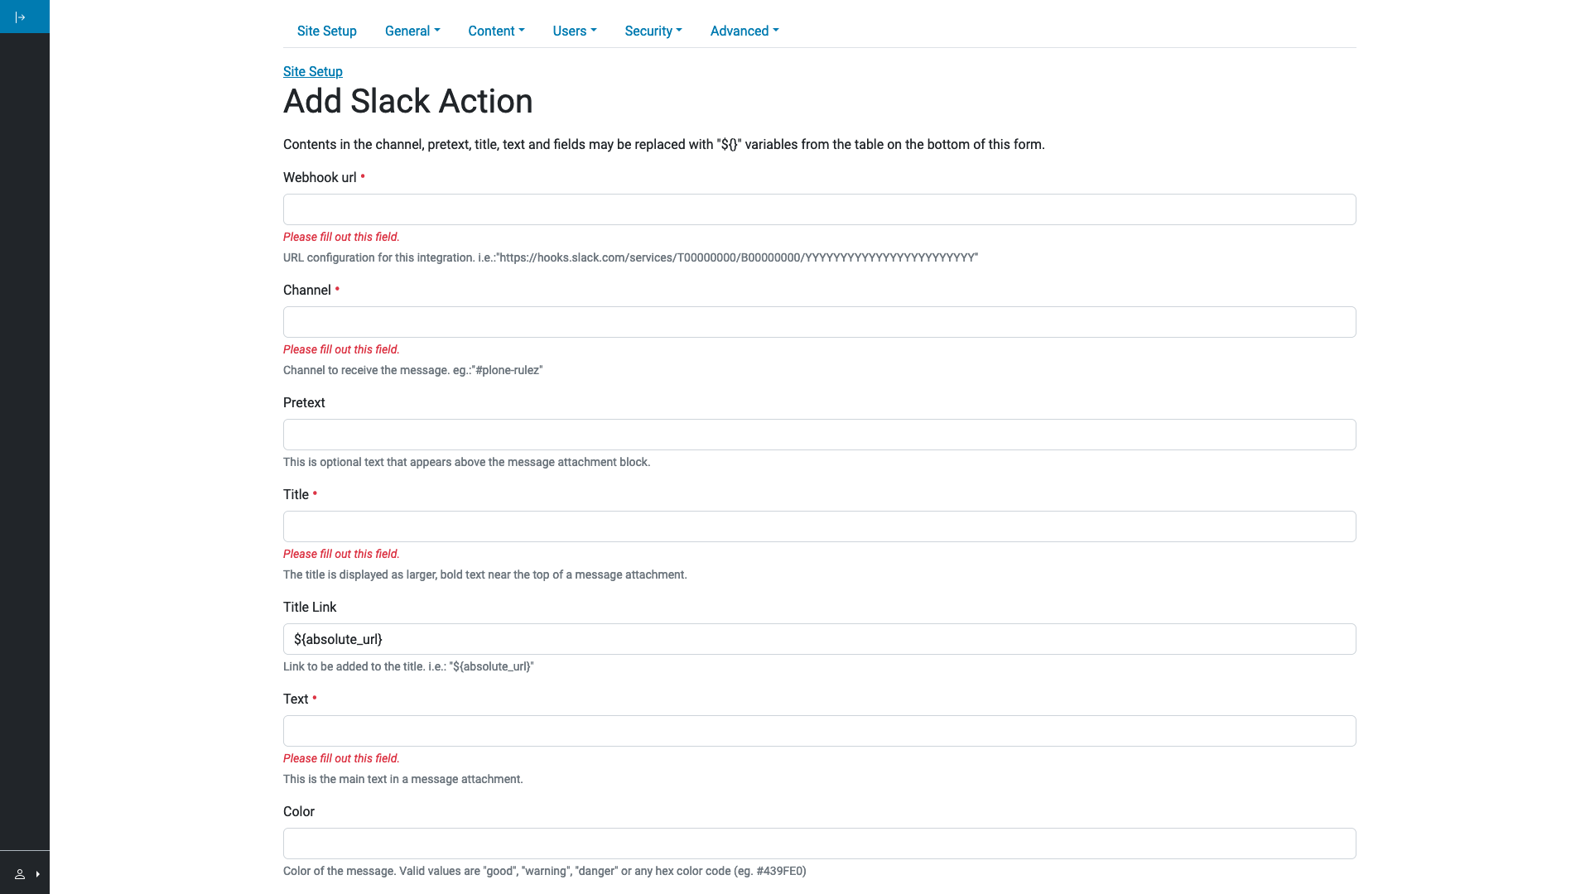Screen dimensions: 1590x894
Task: Click the hex color code help text
Action: coord(545,871)
